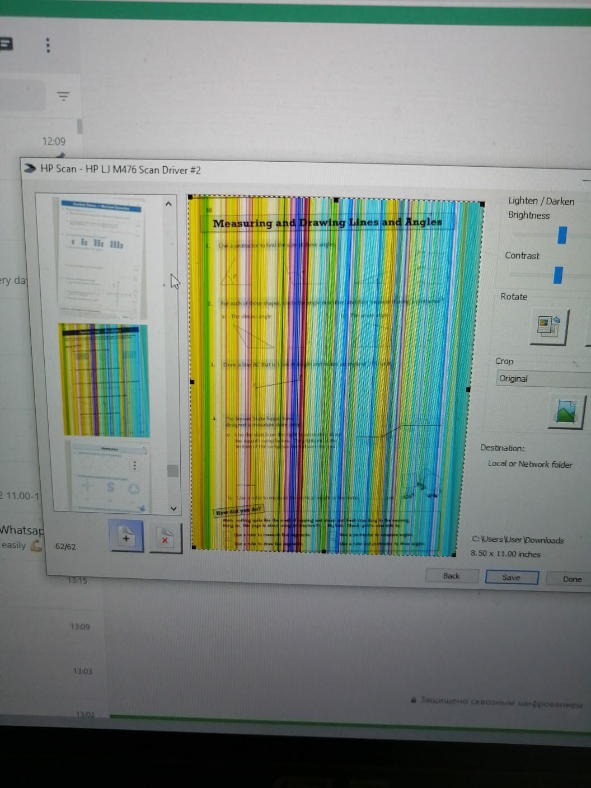Open the three-dot menu in background window
This screenshot has height=788, width=591.
point(48,45)
